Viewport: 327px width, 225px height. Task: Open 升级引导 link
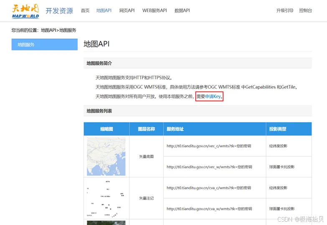point(285,10)
